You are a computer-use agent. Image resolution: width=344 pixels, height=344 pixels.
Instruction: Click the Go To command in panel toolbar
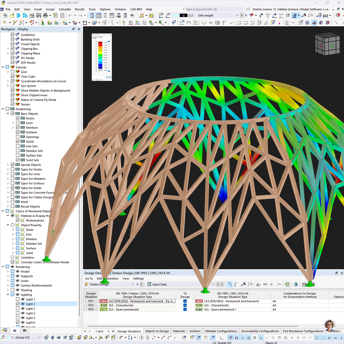tap(89, 278)
